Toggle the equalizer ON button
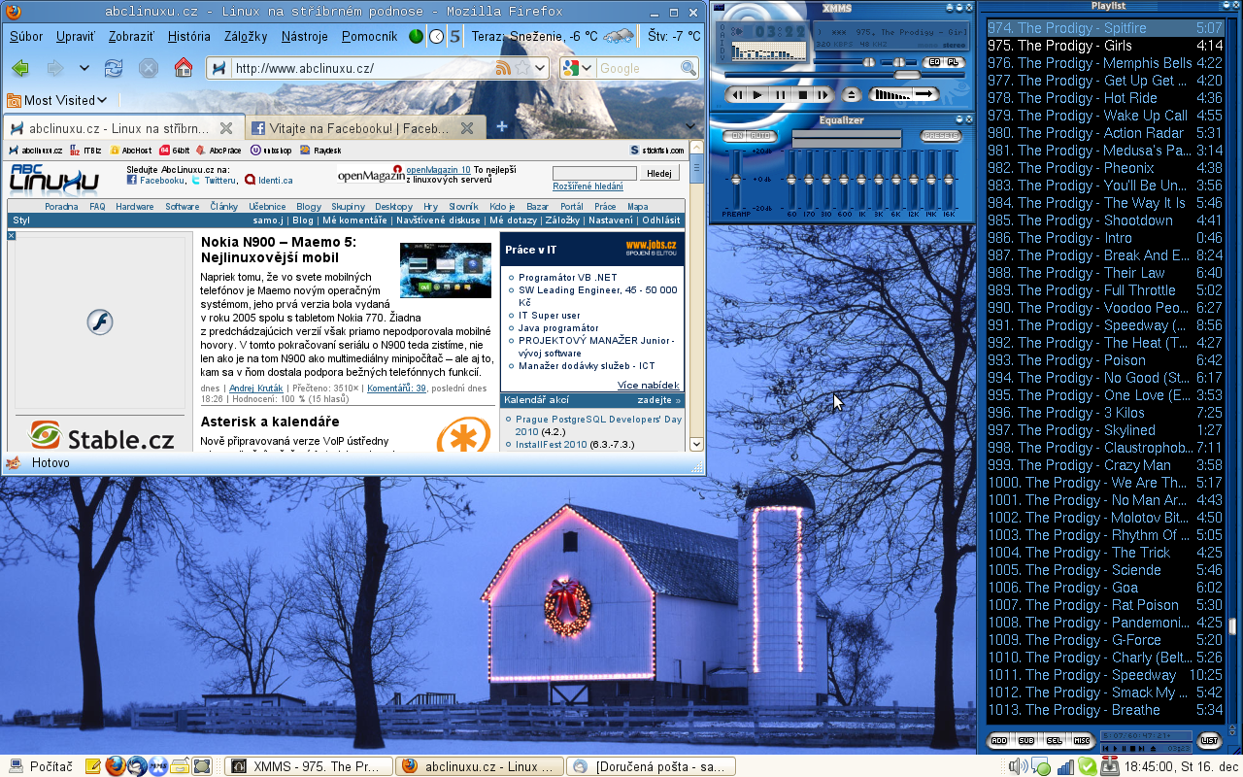 pos(736,135)
